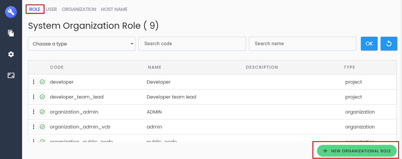Click the DESCRIPTION column header
The width and height of the screenshot is (402, 159).
(262, 67)
